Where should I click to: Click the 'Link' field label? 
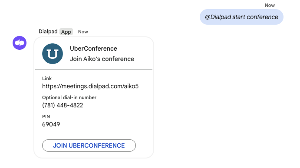coord(47,78)
